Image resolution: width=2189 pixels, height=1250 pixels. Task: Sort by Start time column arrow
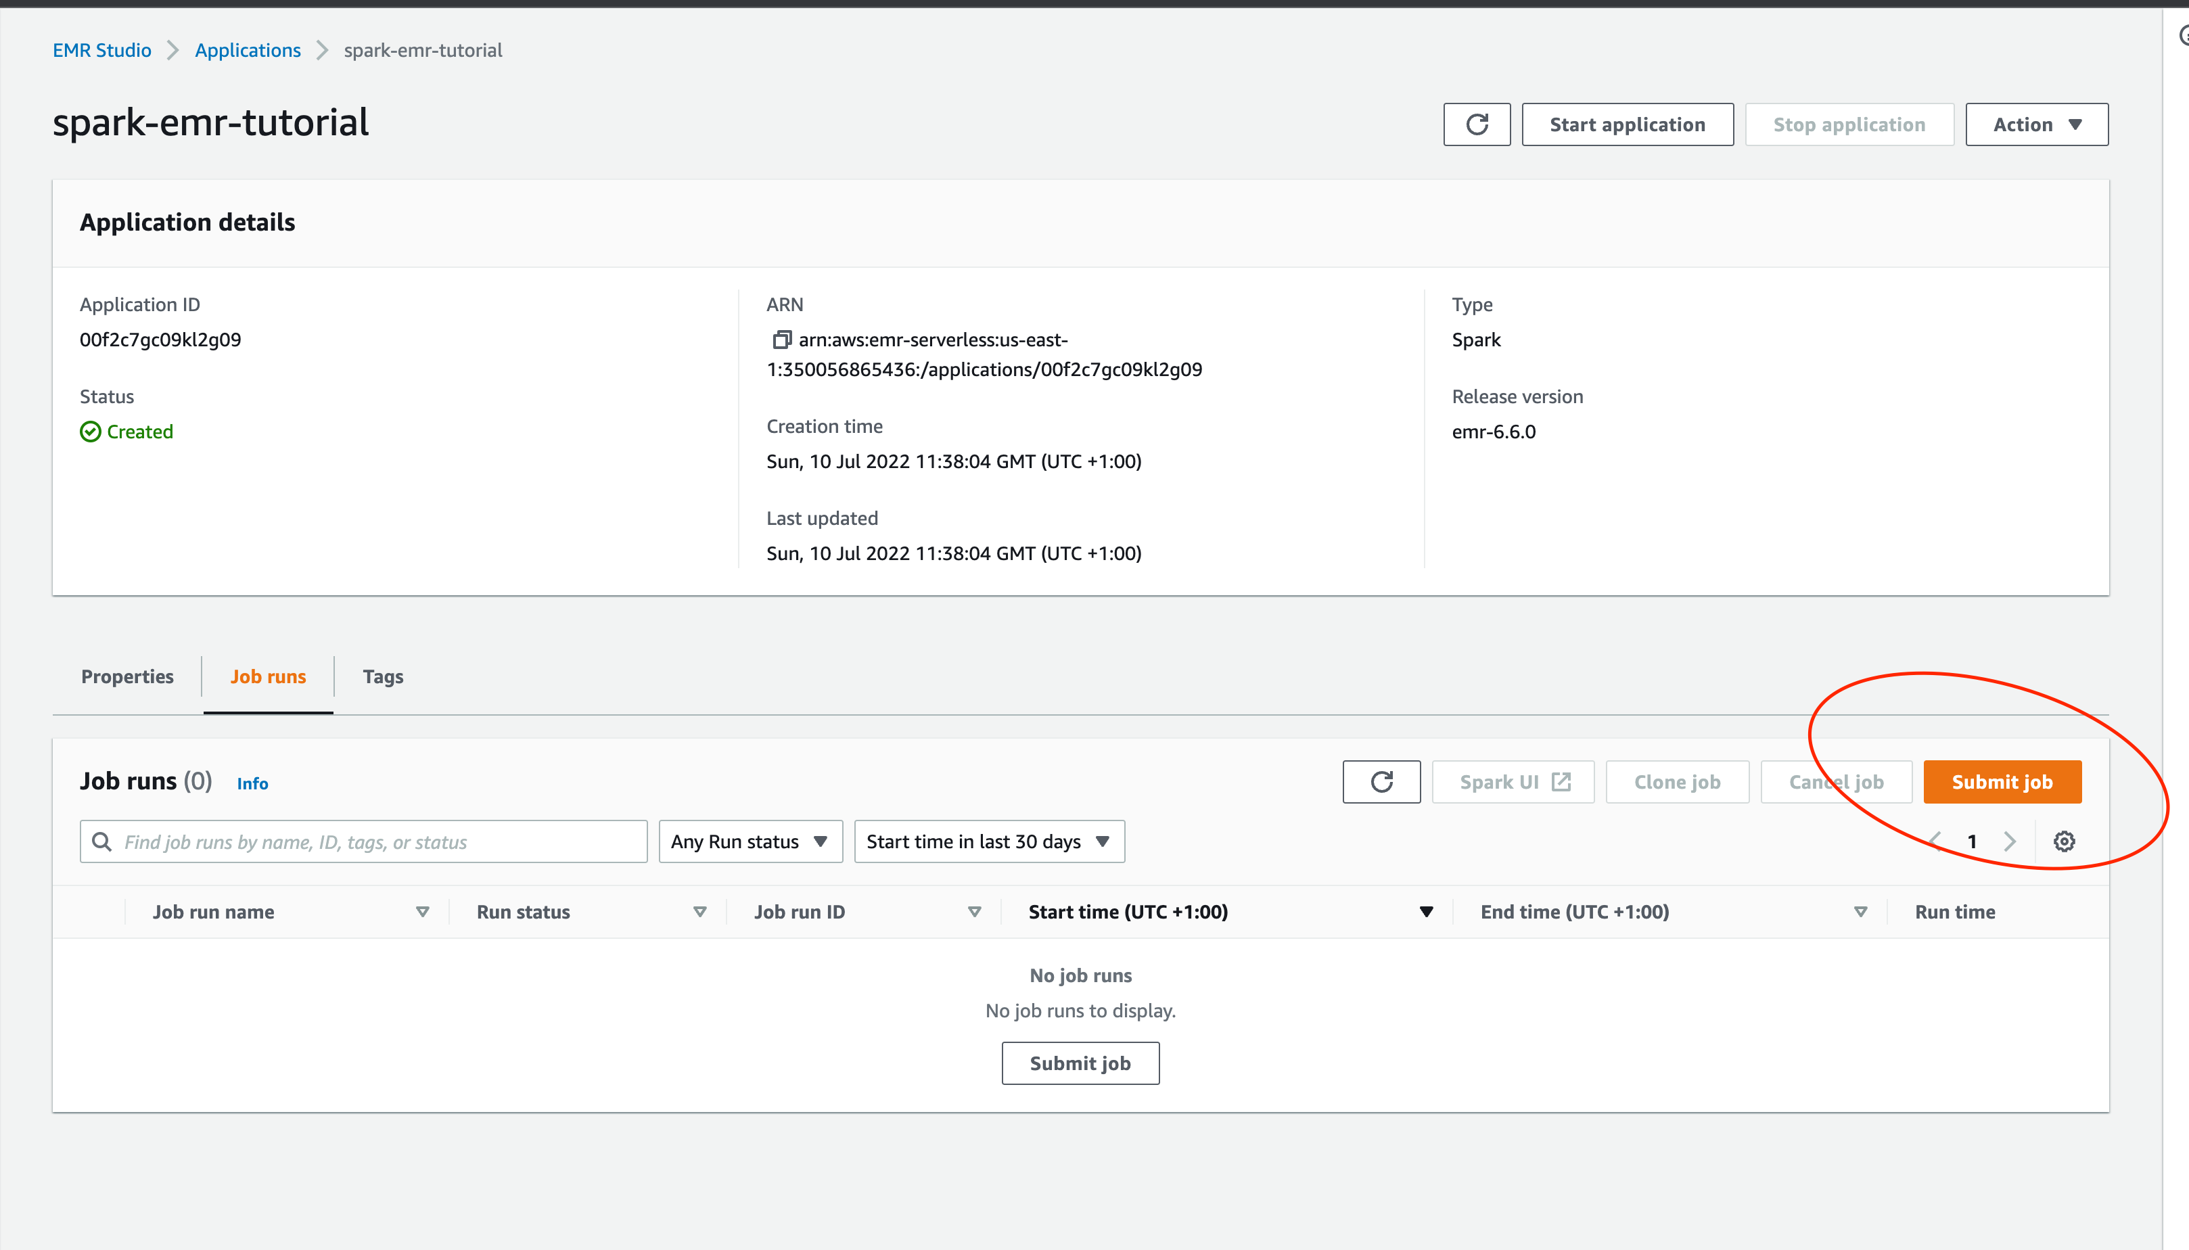click(1426, 912)
